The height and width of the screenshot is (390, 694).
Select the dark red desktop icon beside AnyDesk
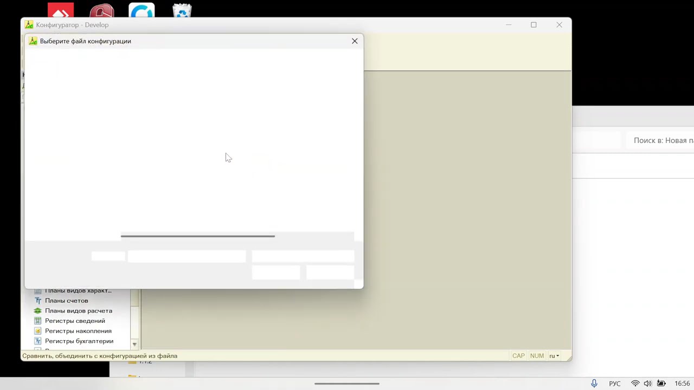point(101,11)
